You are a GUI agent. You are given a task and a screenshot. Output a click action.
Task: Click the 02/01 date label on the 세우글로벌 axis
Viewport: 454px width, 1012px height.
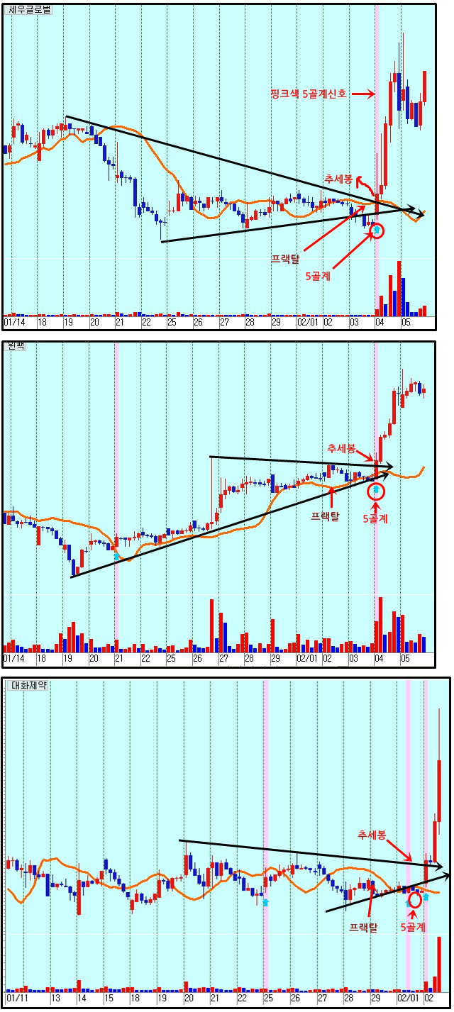307,321
